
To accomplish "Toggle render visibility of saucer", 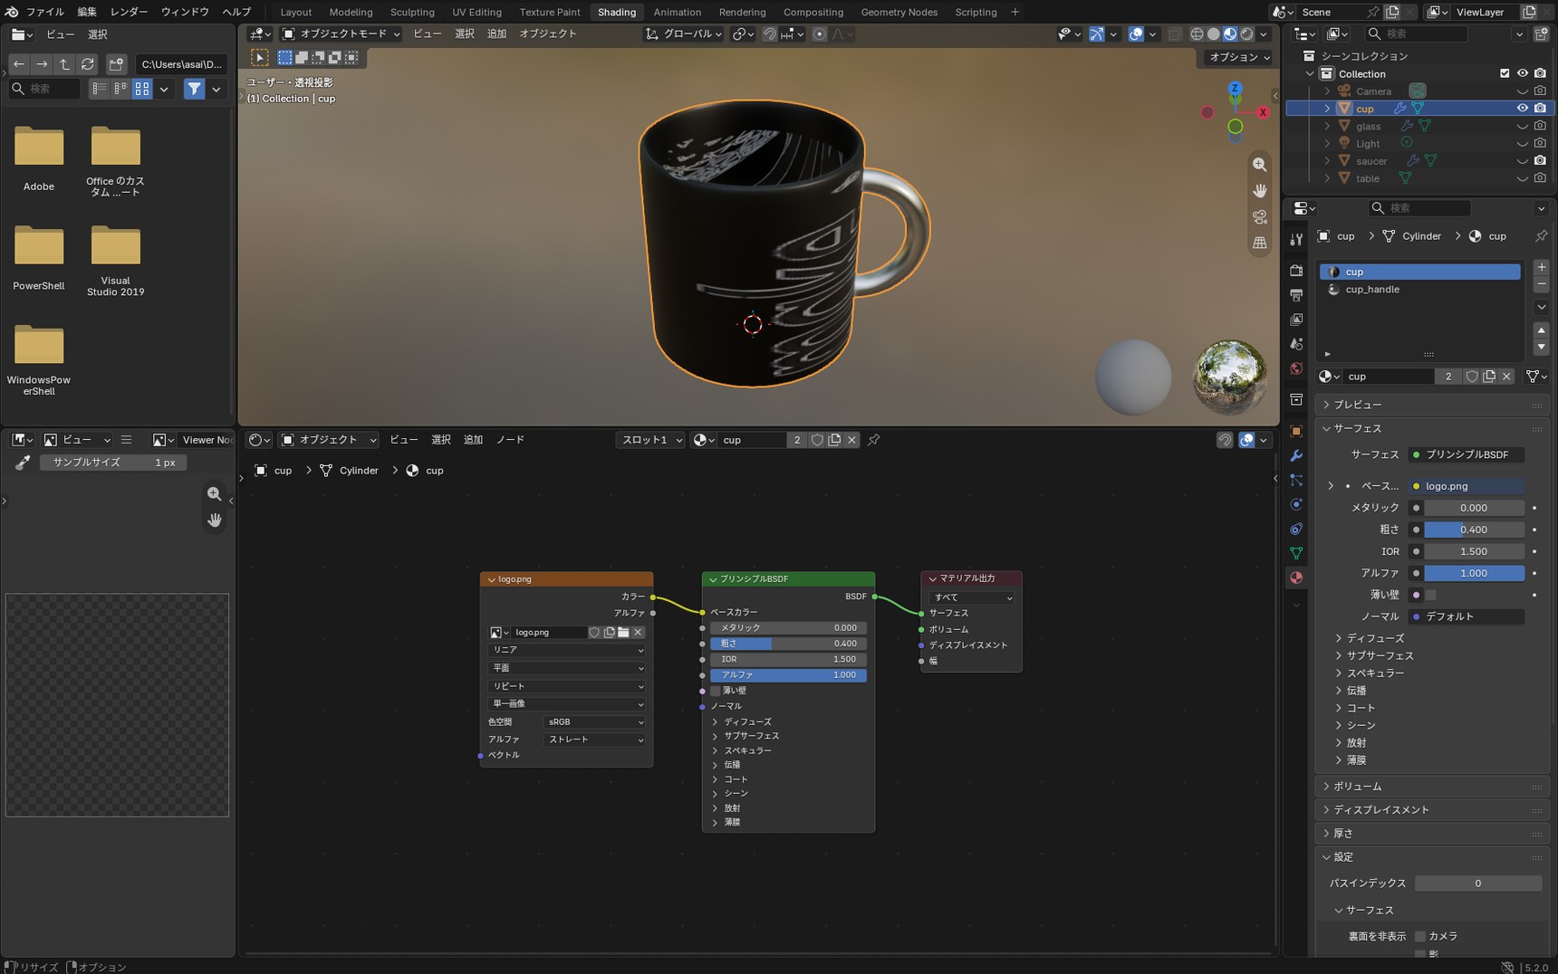I will pos(1540,161).
